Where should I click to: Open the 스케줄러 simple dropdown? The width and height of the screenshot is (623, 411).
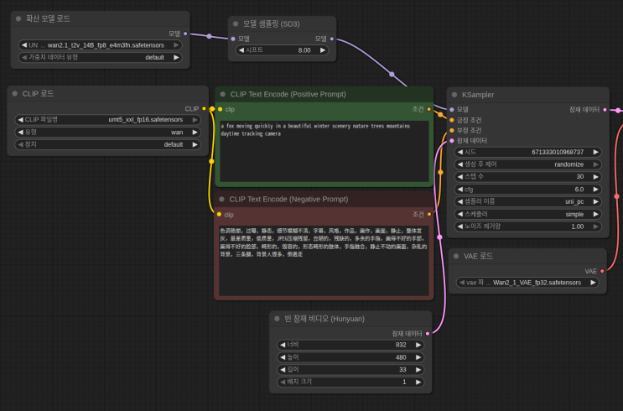pyautogui.click(x=527, y=213)
